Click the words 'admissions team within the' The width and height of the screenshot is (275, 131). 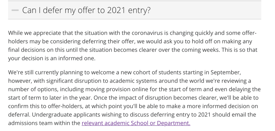[x=44, y=123]
